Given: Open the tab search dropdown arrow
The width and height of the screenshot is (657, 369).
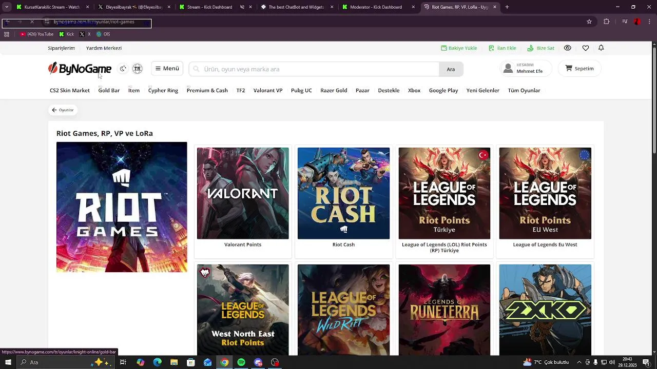Looking at the screenshot, I should 7,7.
